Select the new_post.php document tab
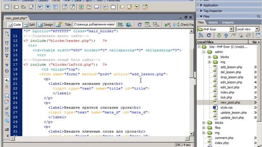The width and height of the screenshot is (262, 147). click(x=16, y=18)
